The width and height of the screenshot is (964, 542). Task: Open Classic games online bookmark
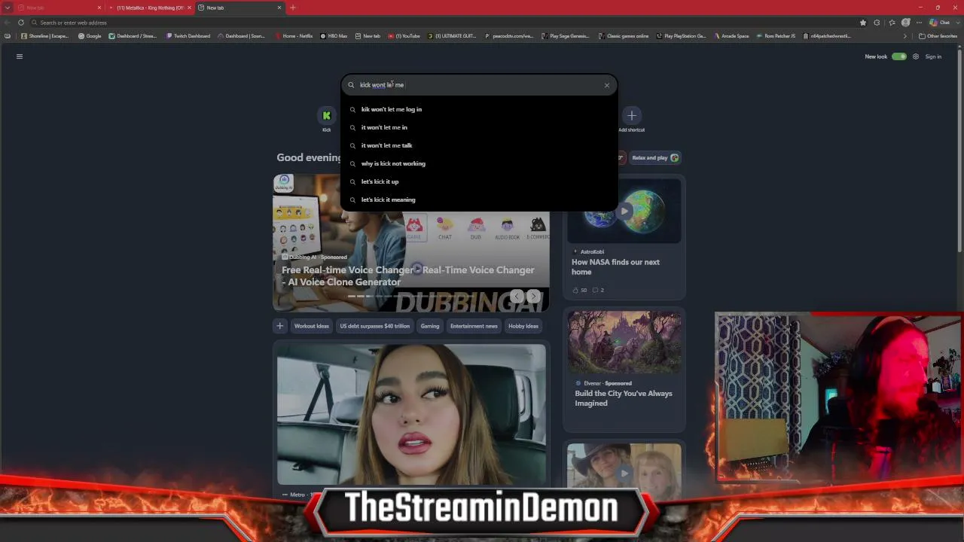point(624,36)
